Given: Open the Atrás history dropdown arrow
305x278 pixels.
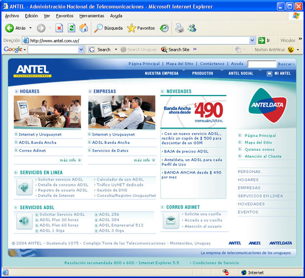Looking at the screenshot, I should point(30,28).
